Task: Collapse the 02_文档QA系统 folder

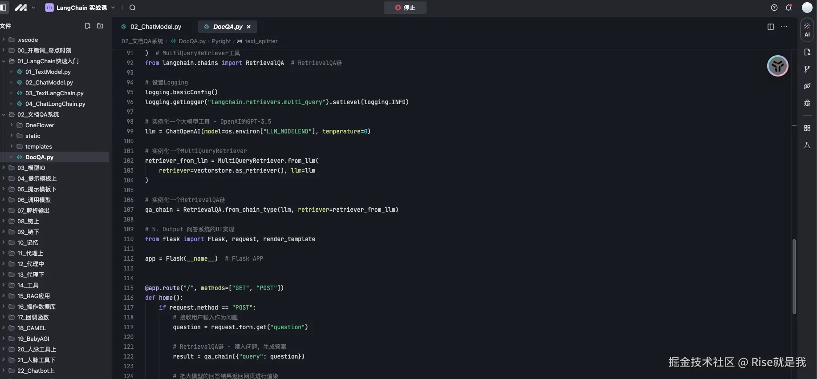Action: pos(4,114)
